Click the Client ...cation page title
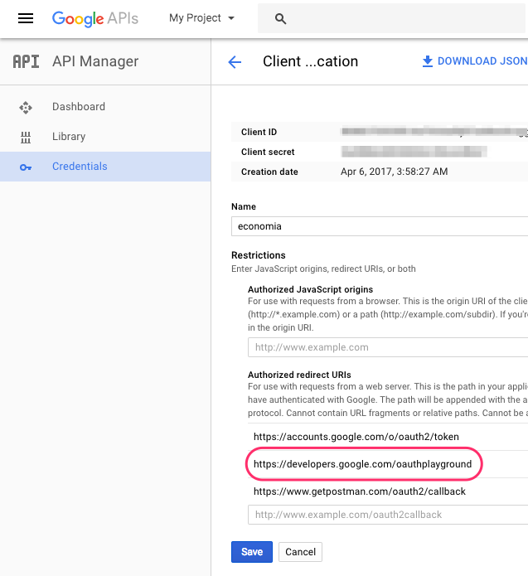 click(311, 61)
